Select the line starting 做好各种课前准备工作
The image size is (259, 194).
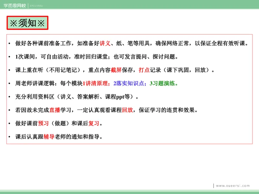pos(132,43)
